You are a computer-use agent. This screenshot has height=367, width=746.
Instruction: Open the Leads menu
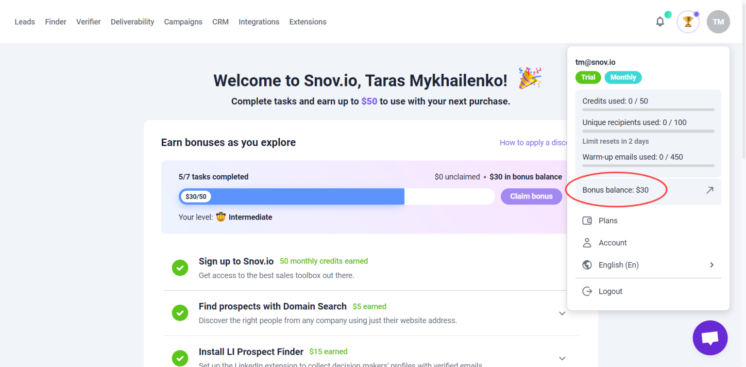tap(25, 22)
